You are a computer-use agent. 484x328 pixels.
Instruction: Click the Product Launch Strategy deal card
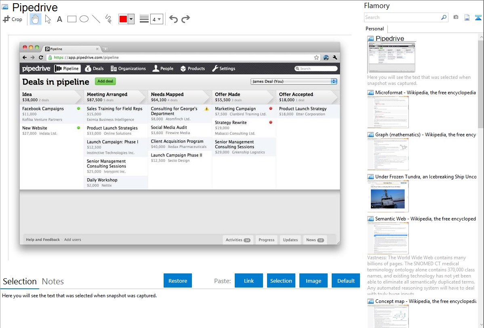click(308, 111)
